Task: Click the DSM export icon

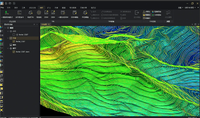Action: (46, 14)
